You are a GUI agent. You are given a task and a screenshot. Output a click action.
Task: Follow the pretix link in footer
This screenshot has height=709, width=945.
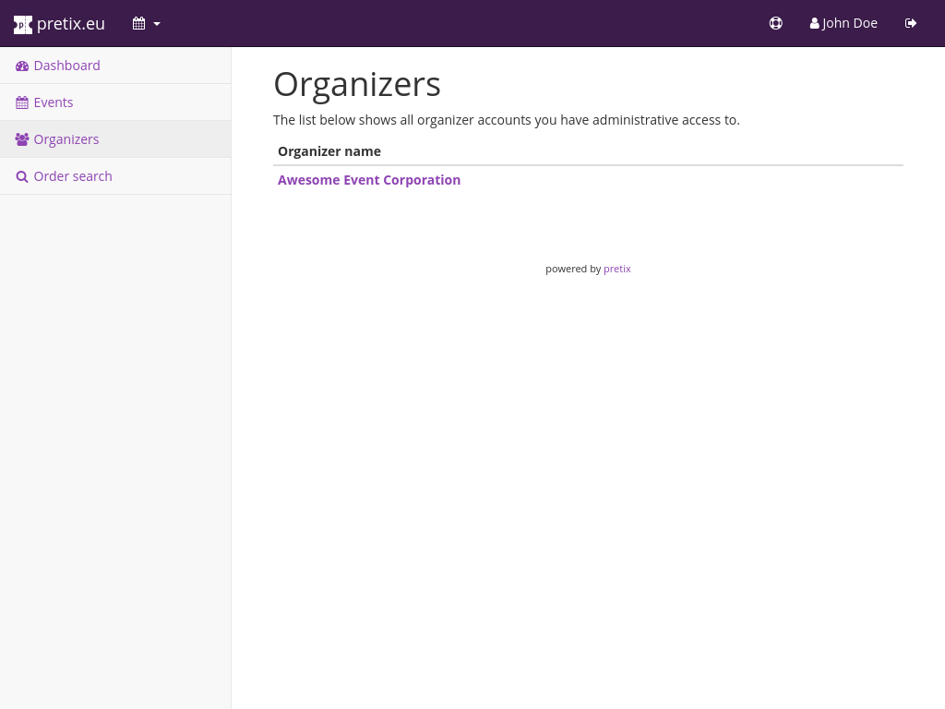[x=617, y=269]
